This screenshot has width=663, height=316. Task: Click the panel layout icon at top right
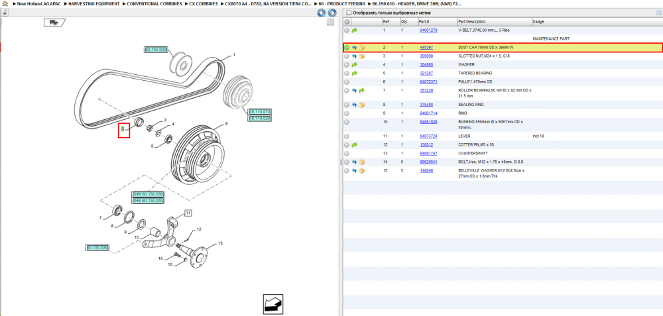tap(658, 13)
